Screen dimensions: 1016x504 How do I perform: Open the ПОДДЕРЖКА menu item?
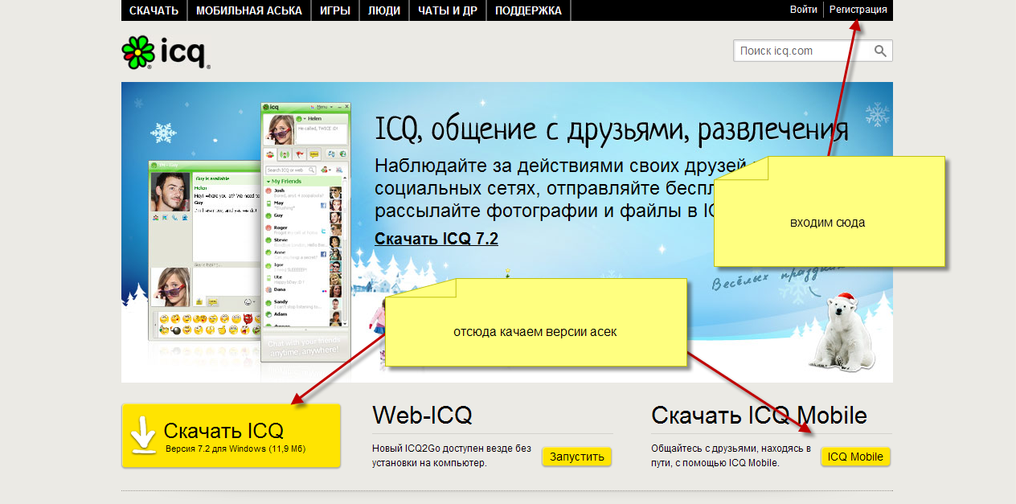[x=528, y=10]
